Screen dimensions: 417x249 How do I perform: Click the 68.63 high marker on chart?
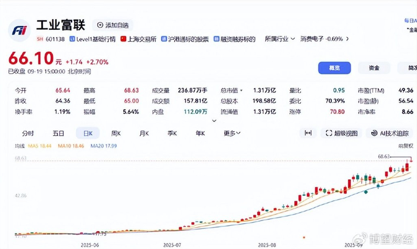click(x=384, y=157)
